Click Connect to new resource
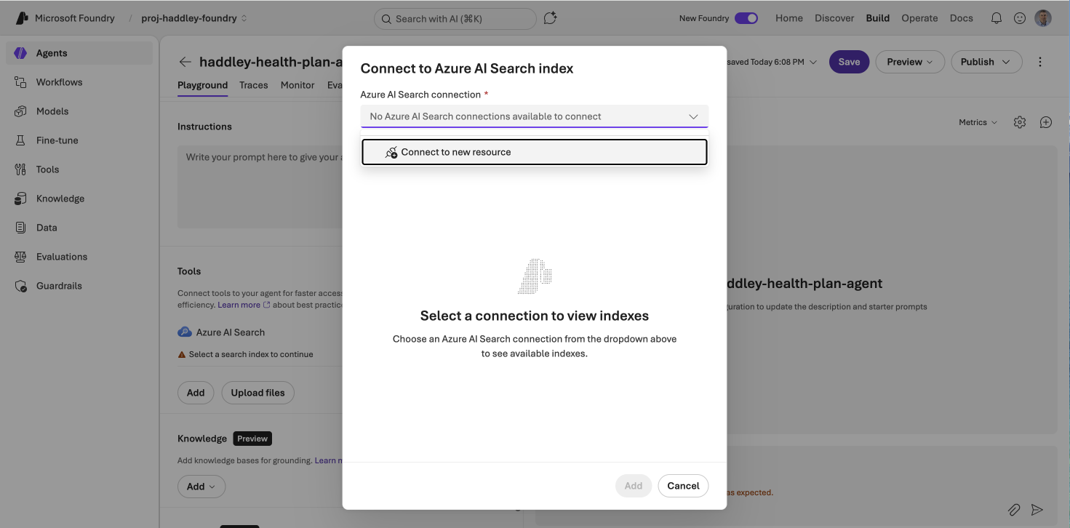 [534, 152]
